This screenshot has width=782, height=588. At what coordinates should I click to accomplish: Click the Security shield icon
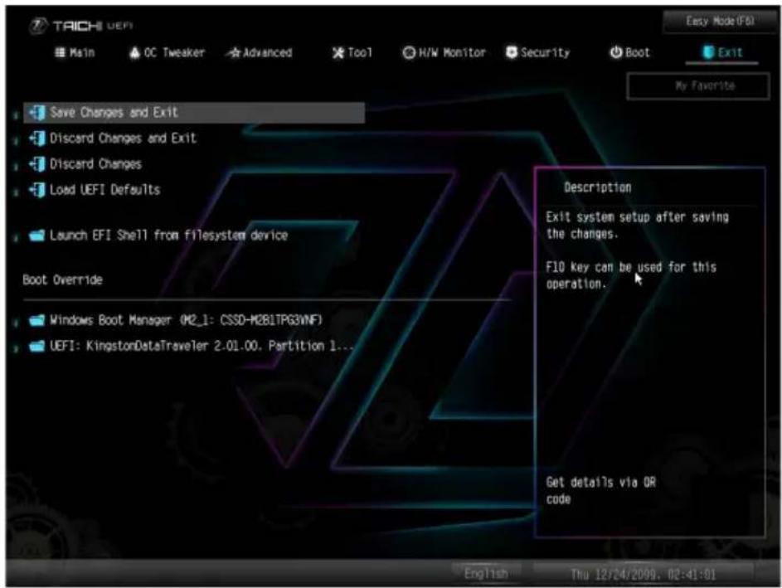(512, 52)
